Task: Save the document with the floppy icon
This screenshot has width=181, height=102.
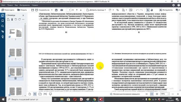Action: [x=33, y=10]
